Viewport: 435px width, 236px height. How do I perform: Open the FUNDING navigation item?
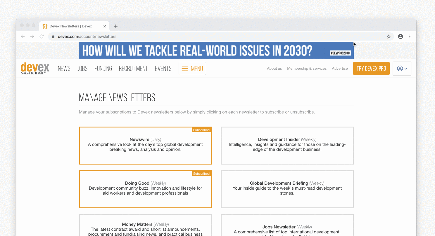[x=103, y=69]
